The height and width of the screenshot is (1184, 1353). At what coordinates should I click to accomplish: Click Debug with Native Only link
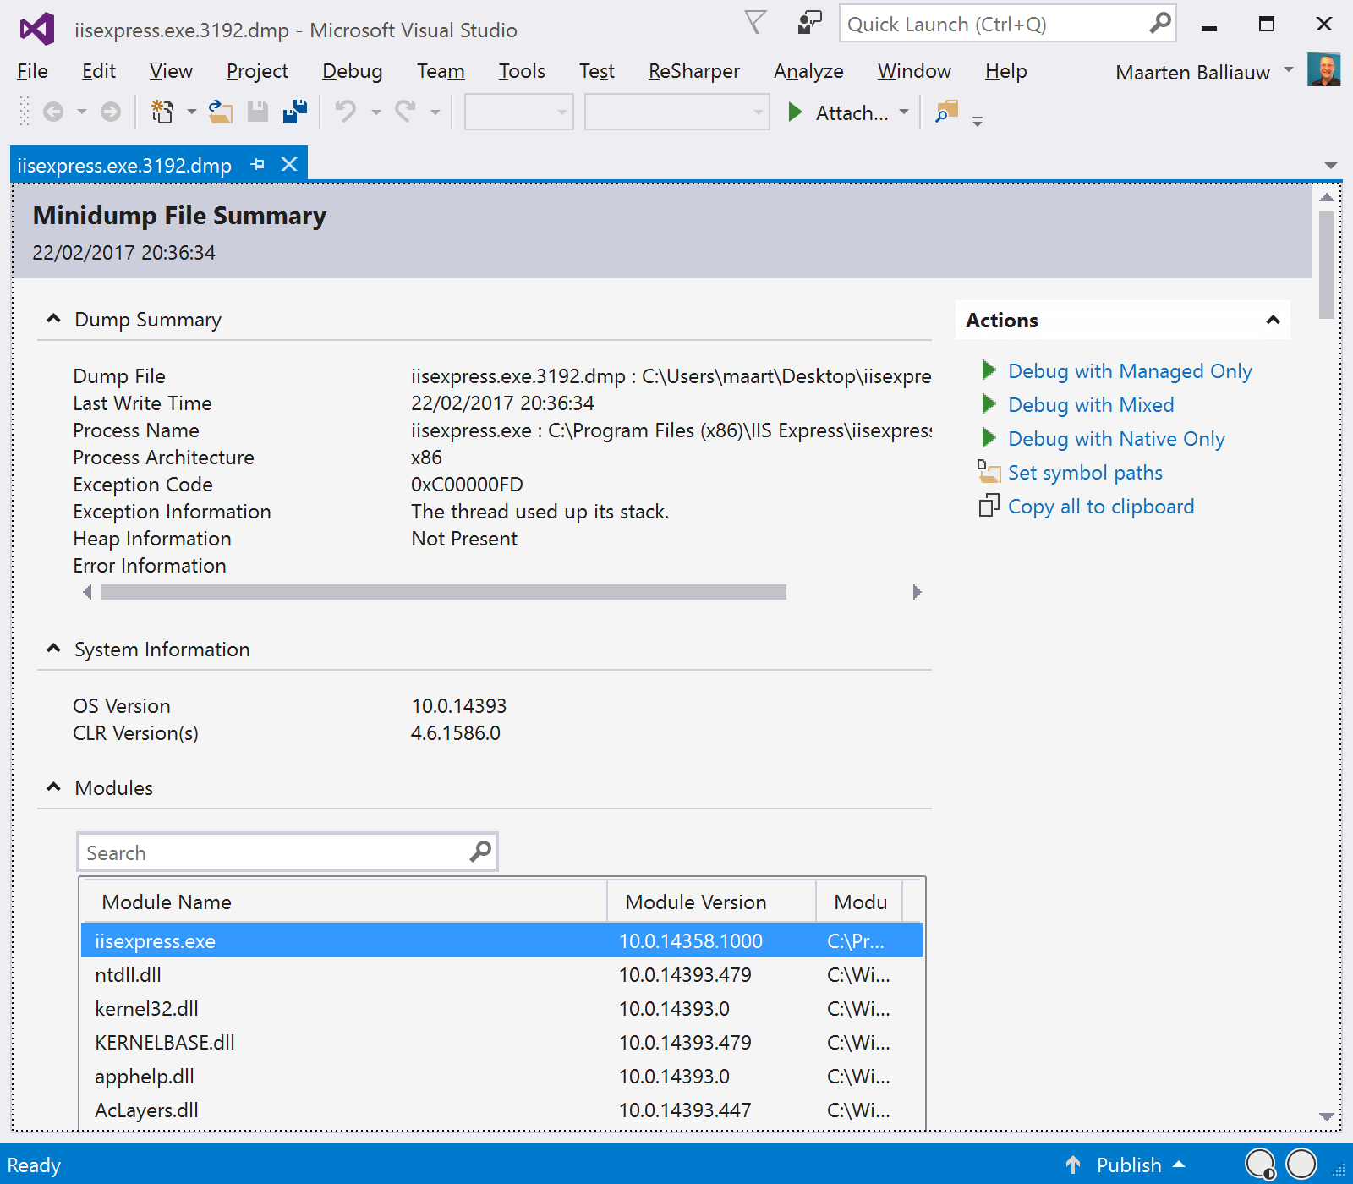pyautogui.click(x=1116, y=439)
